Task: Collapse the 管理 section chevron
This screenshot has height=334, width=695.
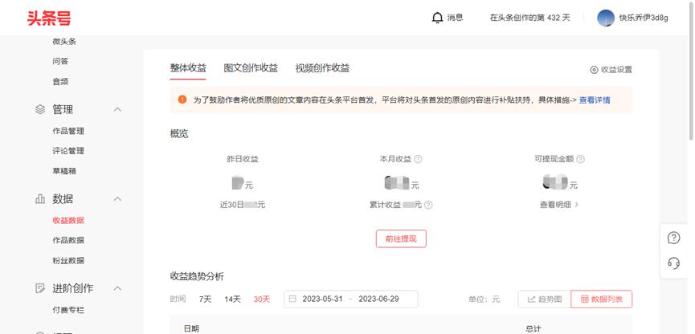Action: [x=117, y=109]
